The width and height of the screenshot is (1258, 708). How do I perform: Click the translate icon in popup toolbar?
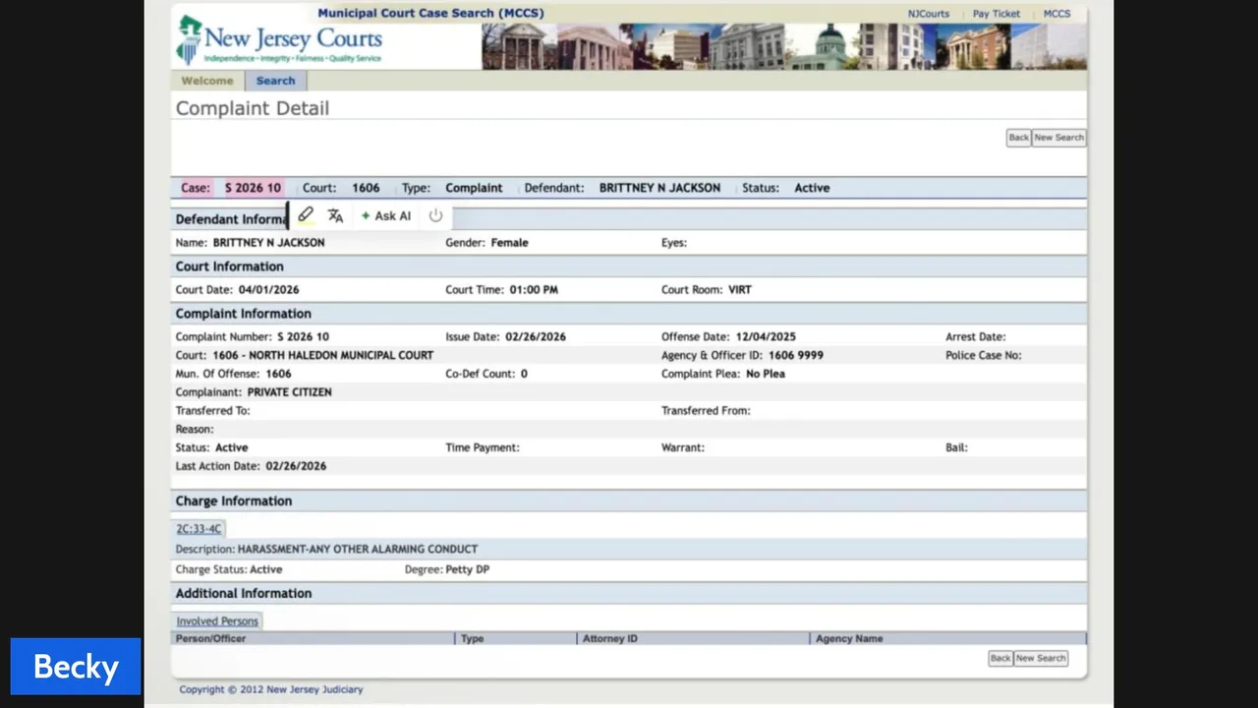[335, 215]
